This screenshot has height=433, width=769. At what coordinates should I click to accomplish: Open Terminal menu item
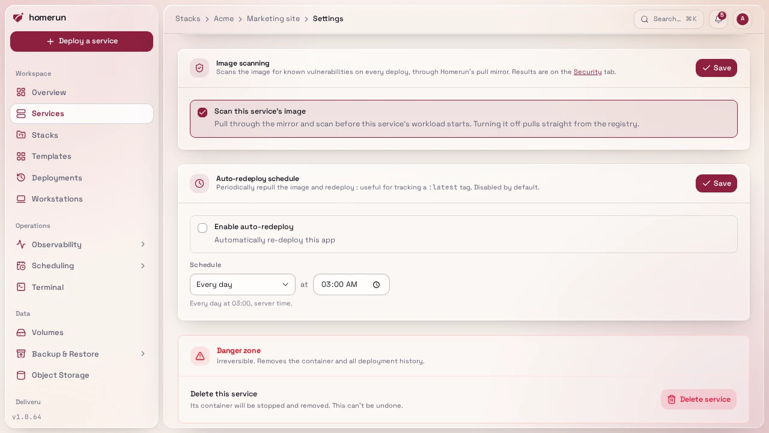(x=82, y=287)
